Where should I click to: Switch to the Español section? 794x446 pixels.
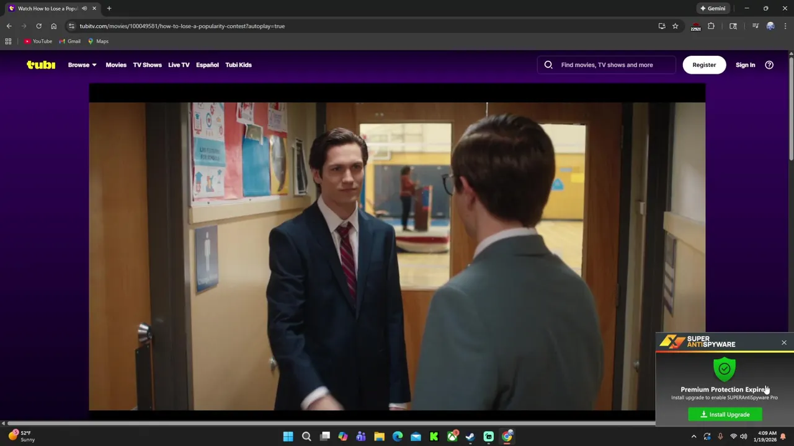coord(207,64)
